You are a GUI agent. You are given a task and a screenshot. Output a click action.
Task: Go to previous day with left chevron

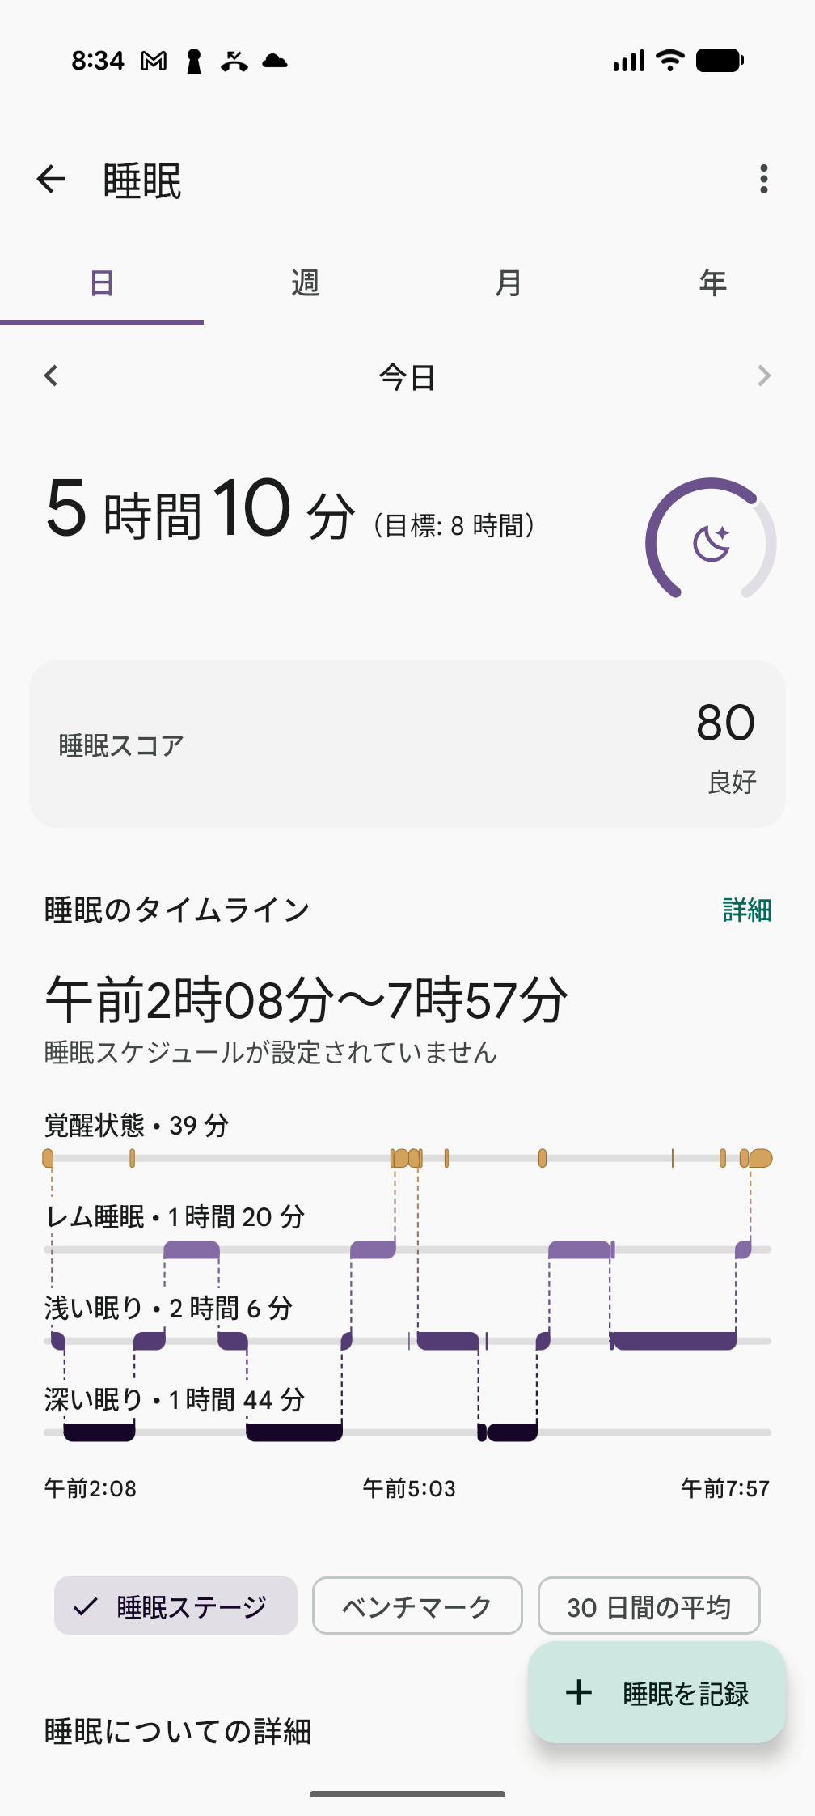click(x=52, y=376)
